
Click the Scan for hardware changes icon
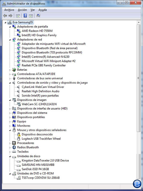point(38,16)
